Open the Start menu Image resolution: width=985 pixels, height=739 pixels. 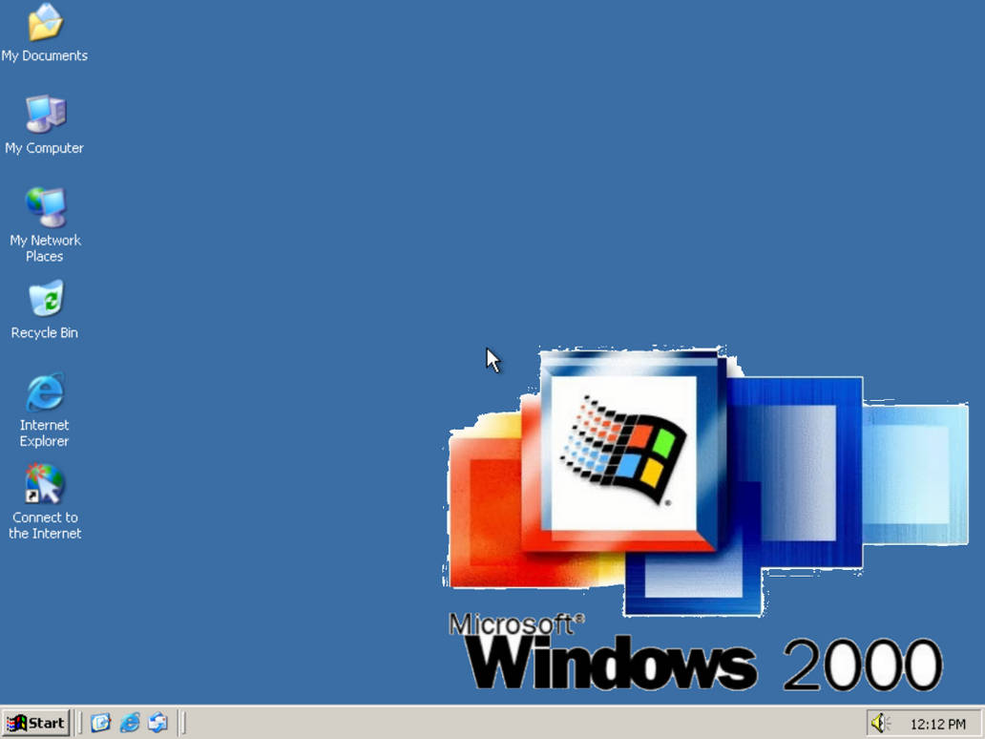pyautogui.click(x=35, y=724)
